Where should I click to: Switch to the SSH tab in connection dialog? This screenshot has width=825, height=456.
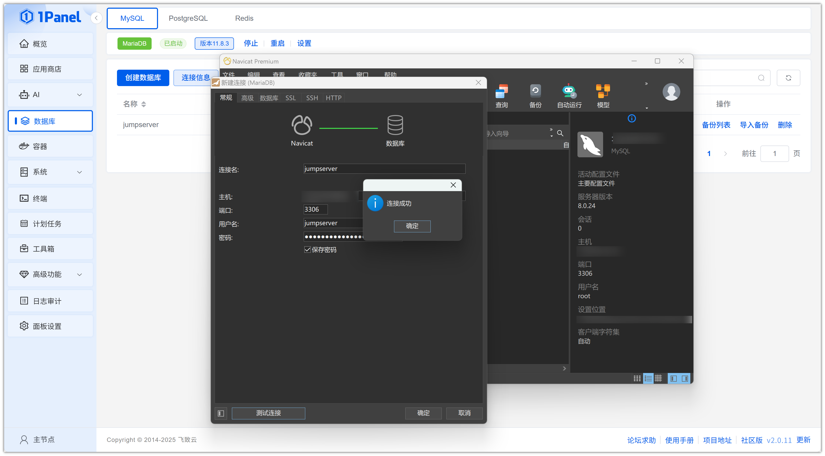(312, 98)
